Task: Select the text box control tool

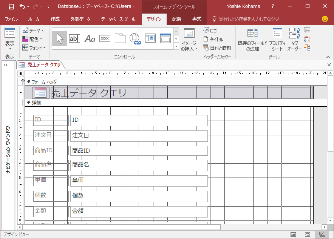Action: tap(75, 38)
